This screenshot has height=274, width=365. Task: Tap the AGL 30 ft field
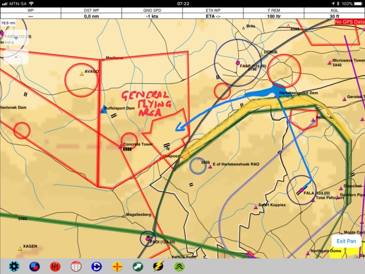coord(334,13)
